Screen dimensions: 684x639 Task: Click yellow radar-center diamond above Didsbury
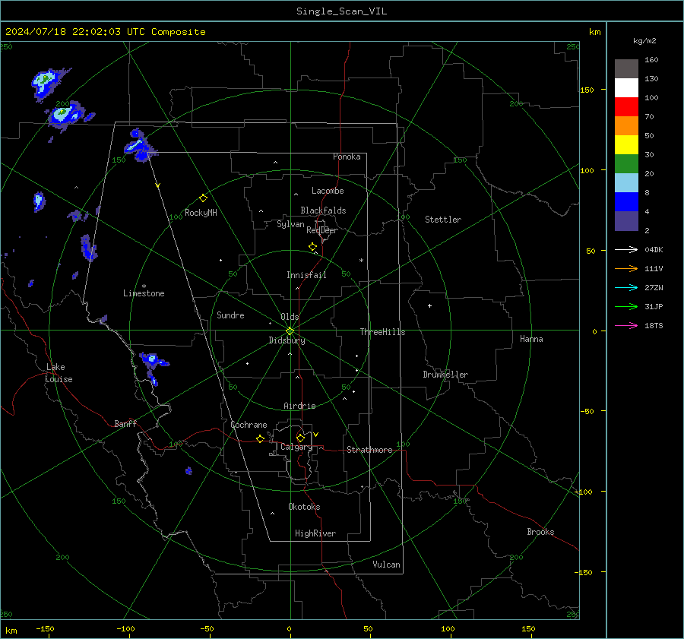click(290, 331)
